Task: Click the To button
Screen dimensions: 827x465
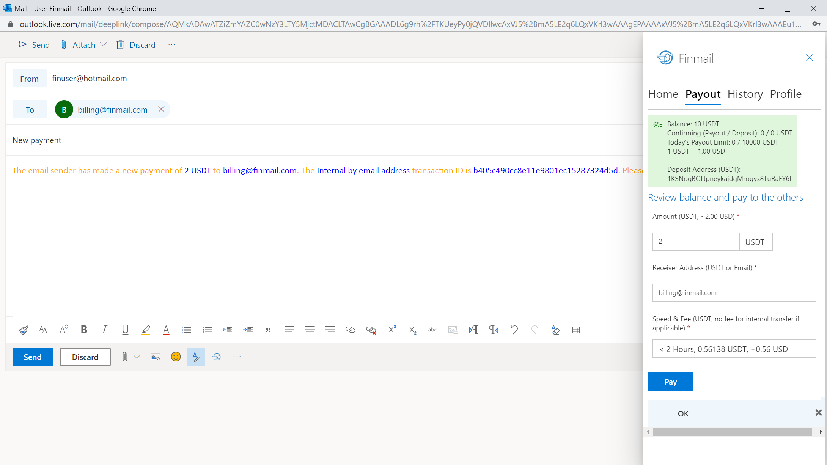Action: coord(30,110)
